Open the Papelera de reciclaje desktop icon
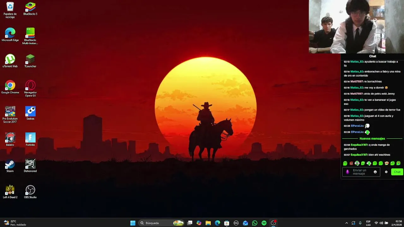The width and height of the screenshot is (404, 227). click(x=10, y=10)
